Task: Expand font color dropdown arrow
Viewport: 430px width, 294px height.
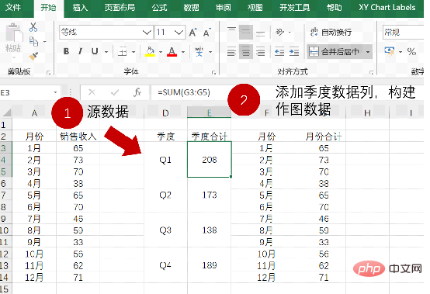Action: [x=183, y=52]
